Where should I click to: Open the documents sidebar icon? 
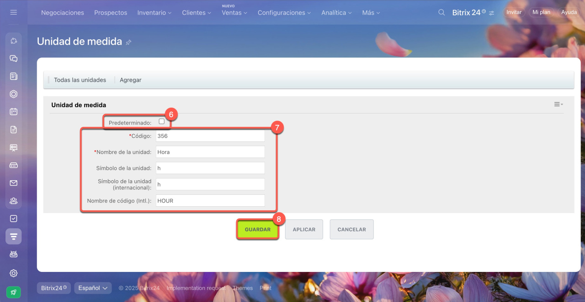[x=14, y=130]
